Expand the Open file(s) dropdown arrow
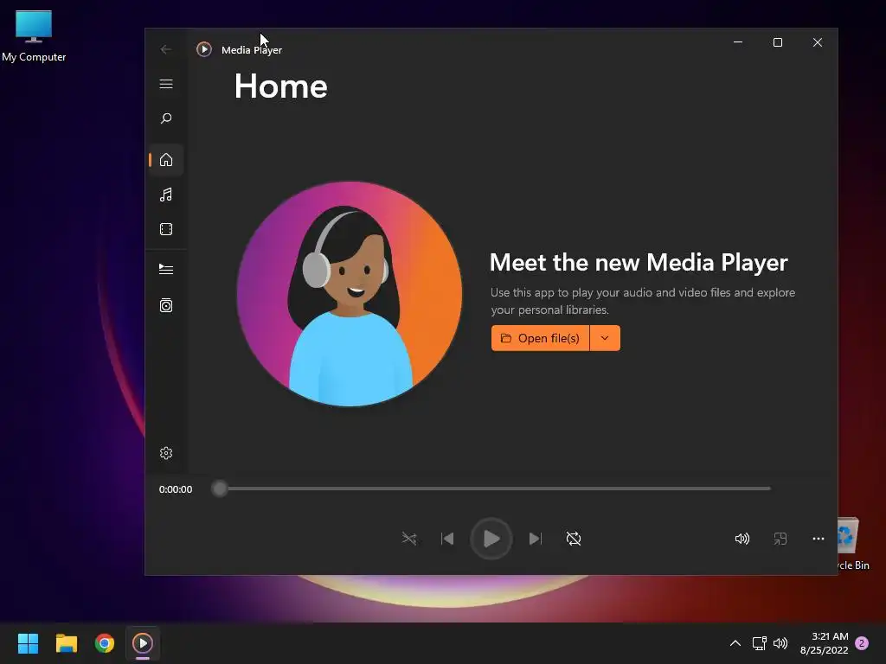This screenshot has height=664, width=886. click(605, 338)
